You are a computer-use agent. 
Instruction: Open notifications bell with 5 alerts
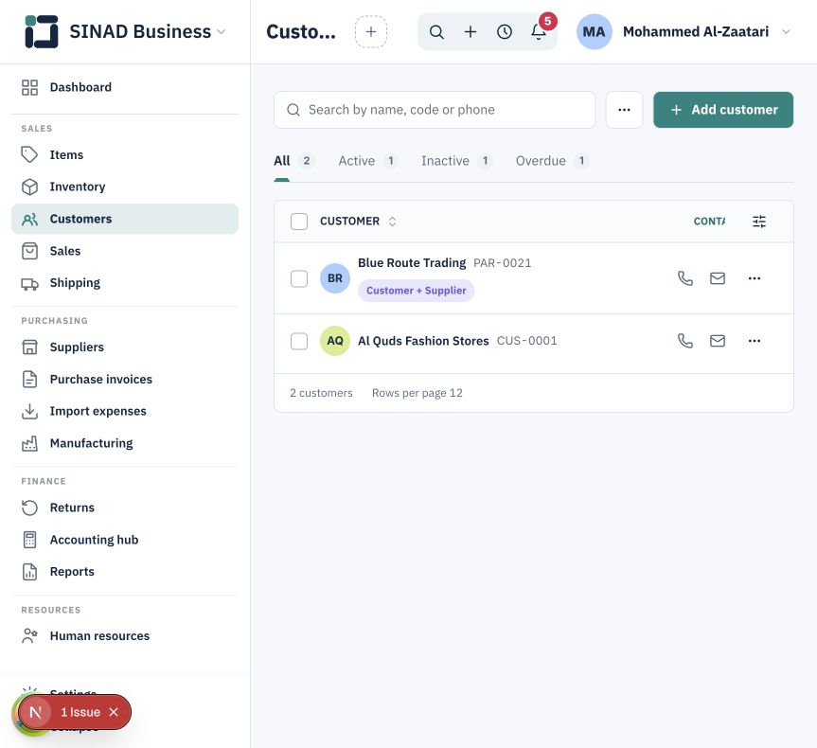(x=539, y=32)
